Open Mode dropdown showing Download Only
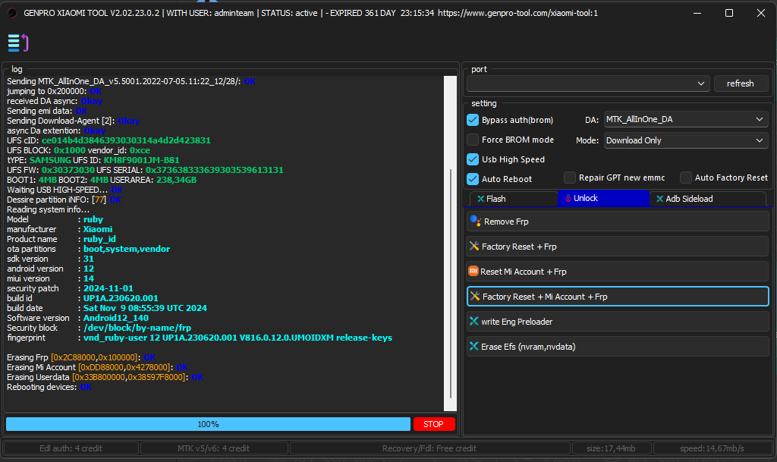Screen dimensions: 777x462 686,140
